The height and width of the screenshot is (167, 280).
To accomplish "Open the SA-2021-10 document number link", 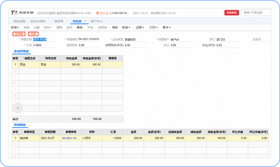I will [70, 138].
